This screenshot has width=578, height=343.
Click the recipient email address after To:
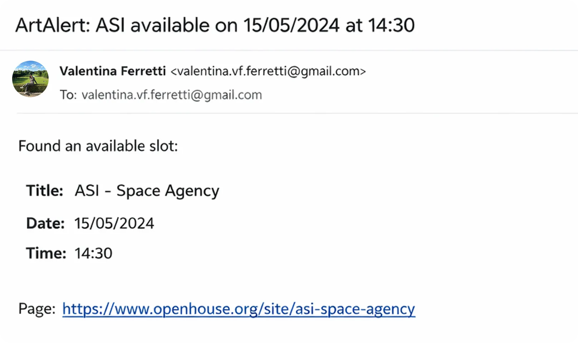pyautogui.click(x=172, y=95)
